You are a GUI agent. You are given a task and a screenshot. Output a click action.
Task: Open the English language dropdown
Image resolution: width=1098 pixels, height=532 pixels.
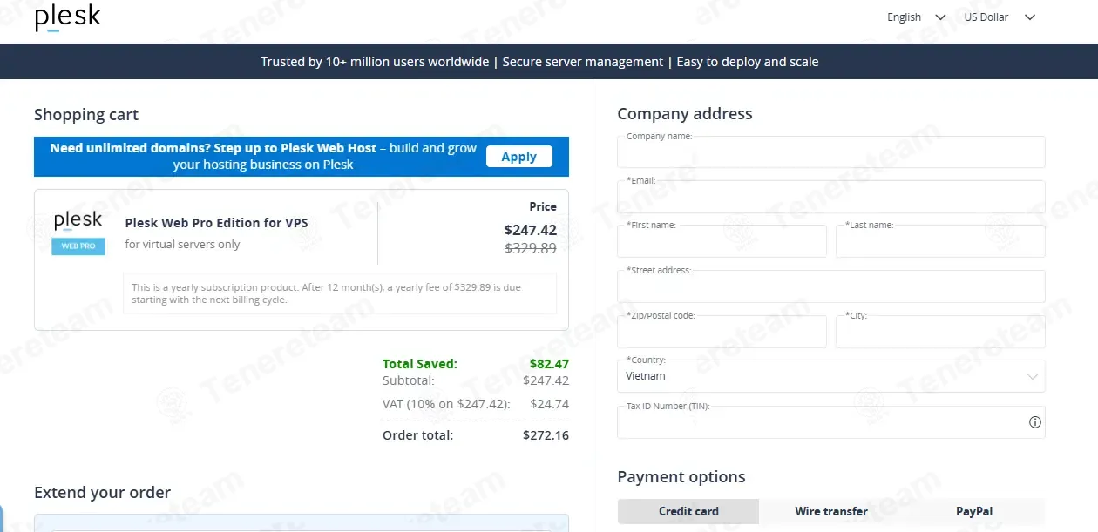pyautogui.click(x=916, y=17)
